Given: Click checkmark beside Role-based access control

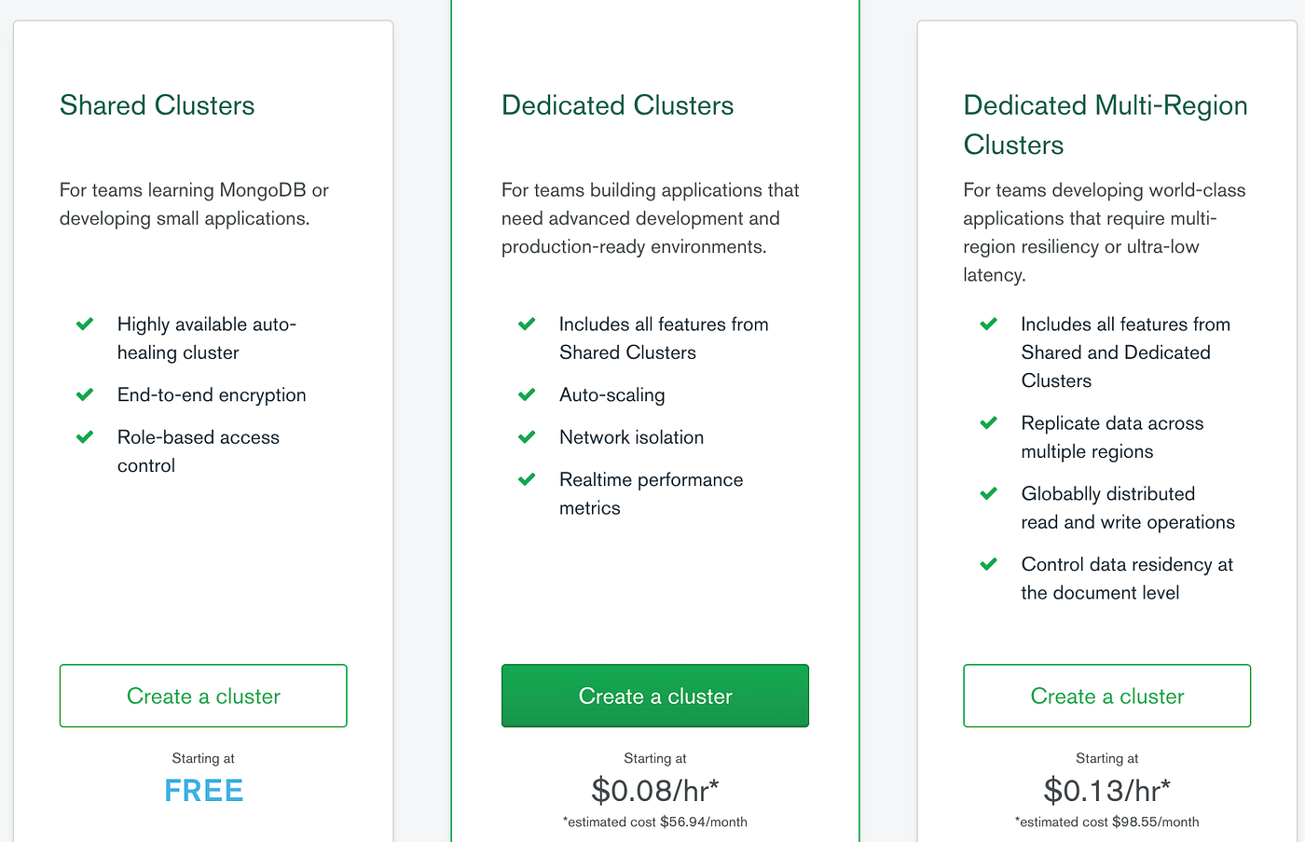Looking at the screenshot, I should 85,436.
